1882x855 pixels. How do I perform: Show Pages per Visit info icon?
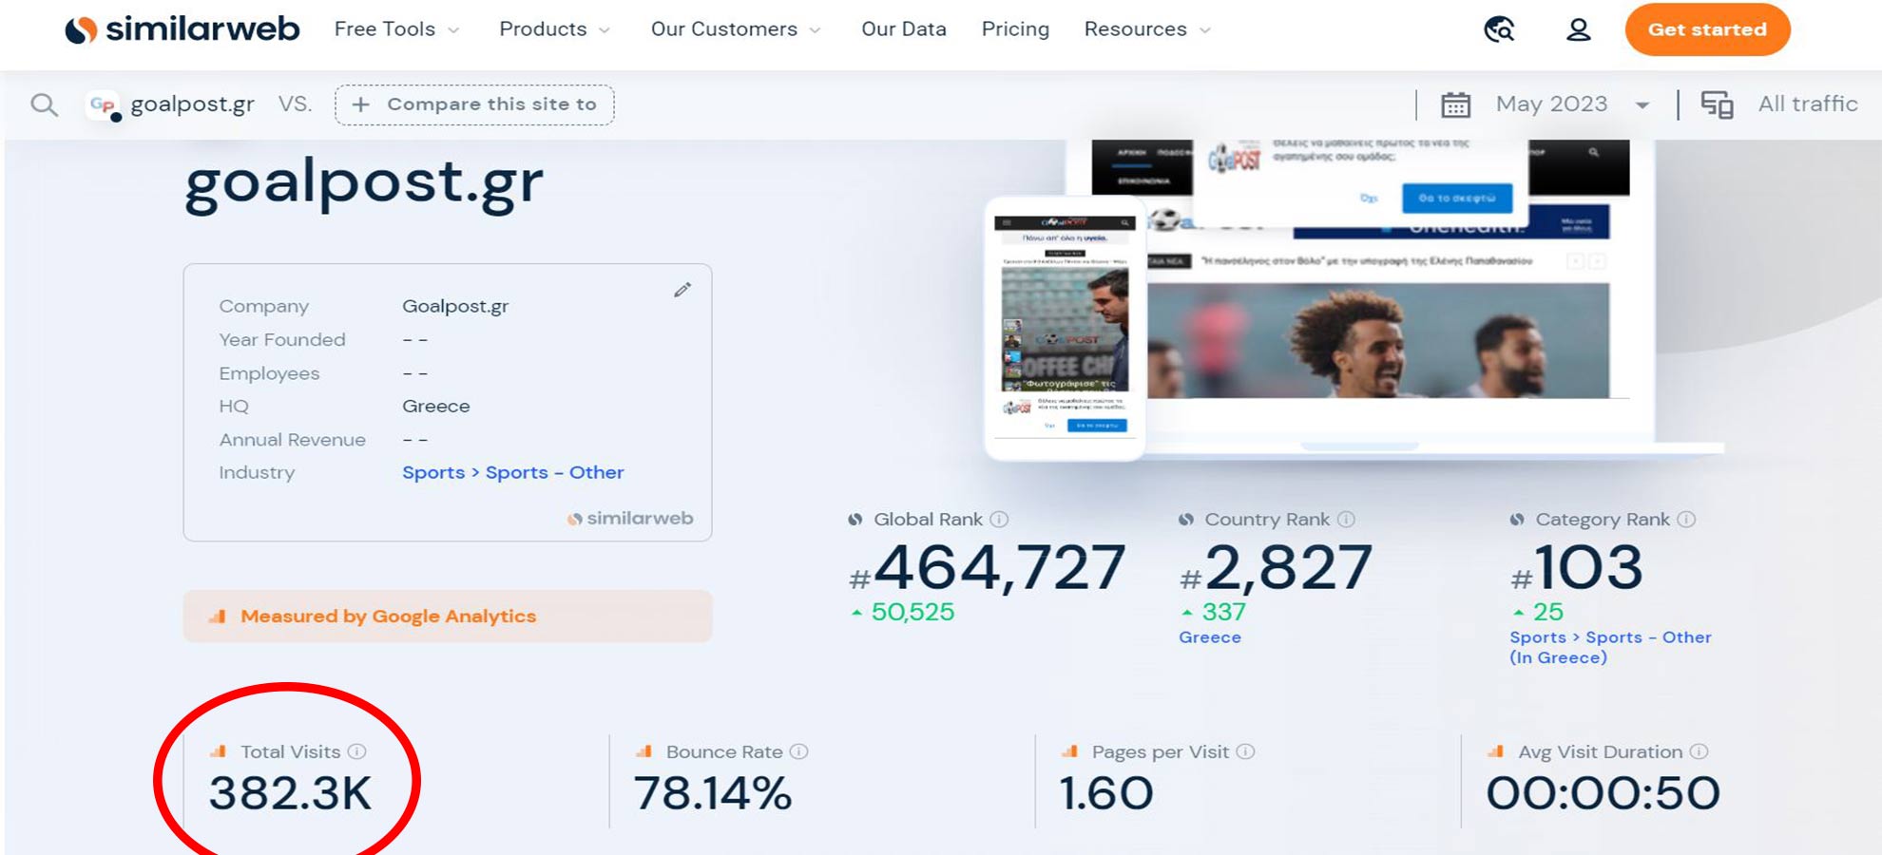tap(1245, 751)
